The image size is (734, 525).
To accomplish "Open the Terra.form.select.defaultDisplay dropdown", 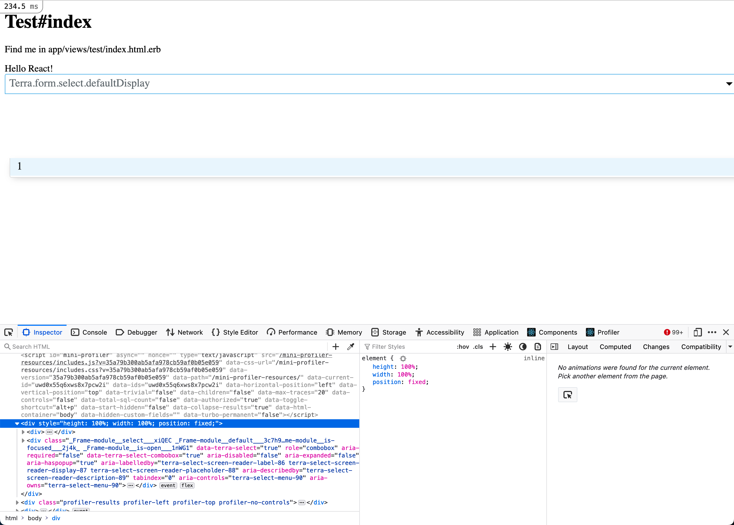I will (x=728, y=84).
